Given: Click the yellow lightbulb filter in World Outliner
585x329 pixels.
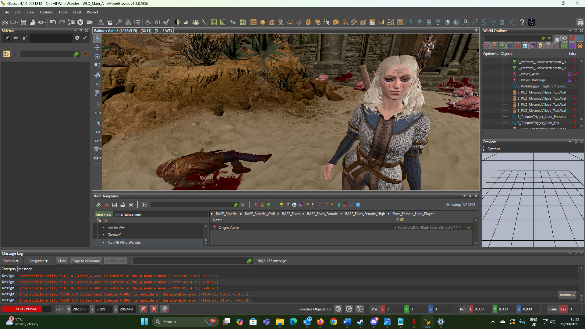Looking at the screenshot, I should click(540, 46).
